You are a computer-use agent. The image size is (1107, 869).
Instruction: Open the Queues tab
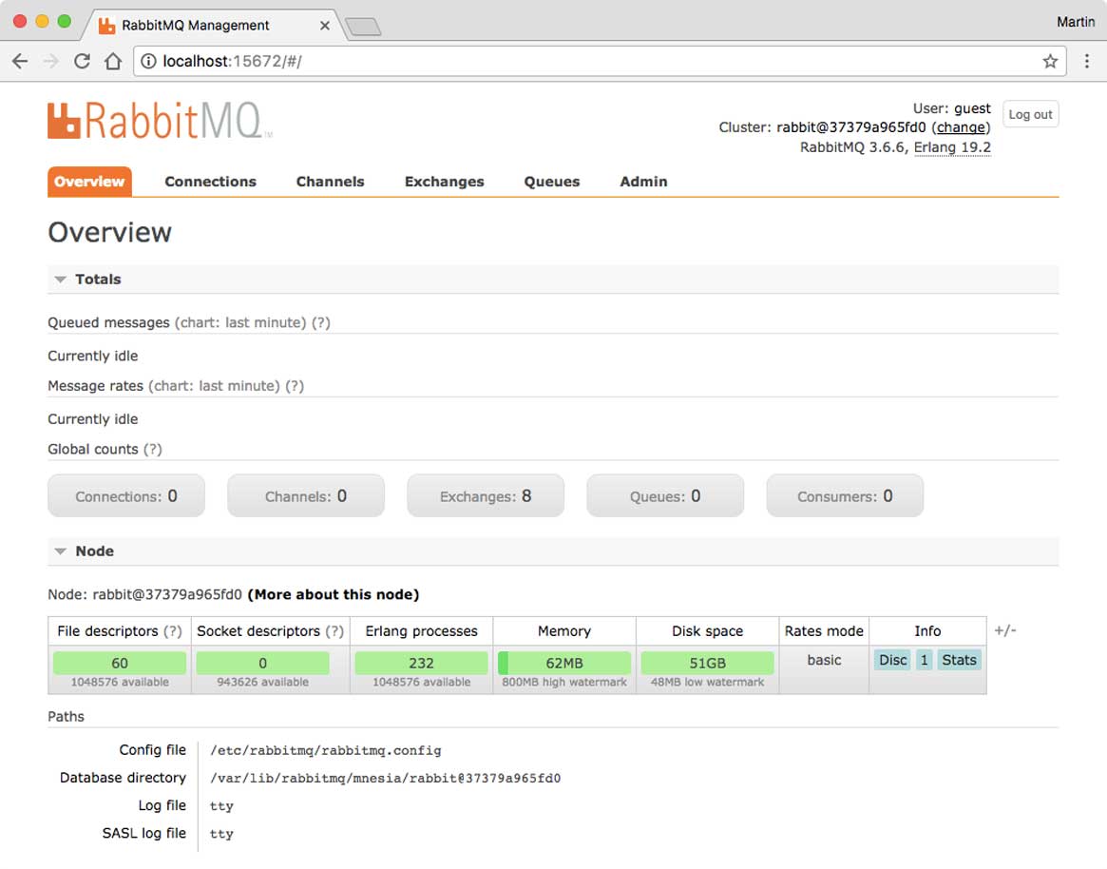(551, 182)
